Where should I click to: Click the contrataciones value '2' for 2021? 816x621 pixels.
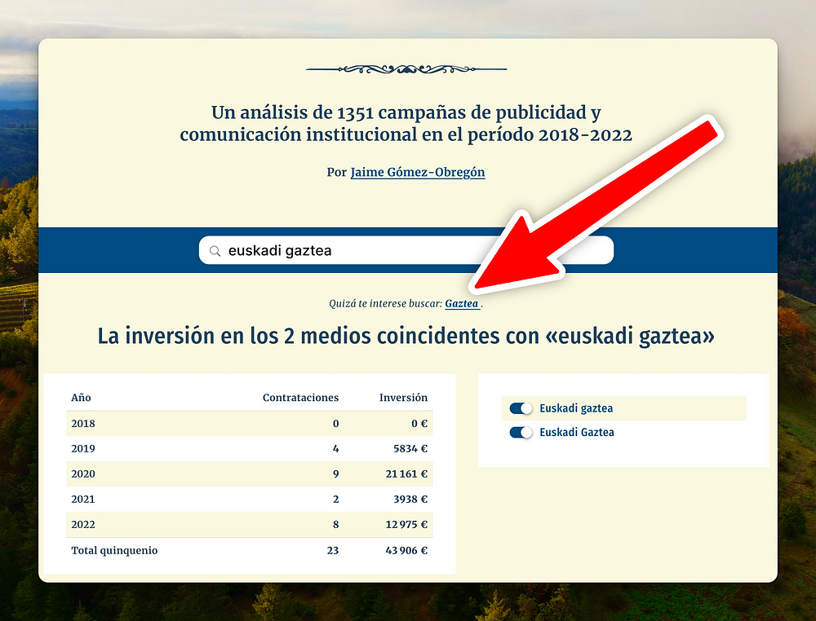coord(335,500)
